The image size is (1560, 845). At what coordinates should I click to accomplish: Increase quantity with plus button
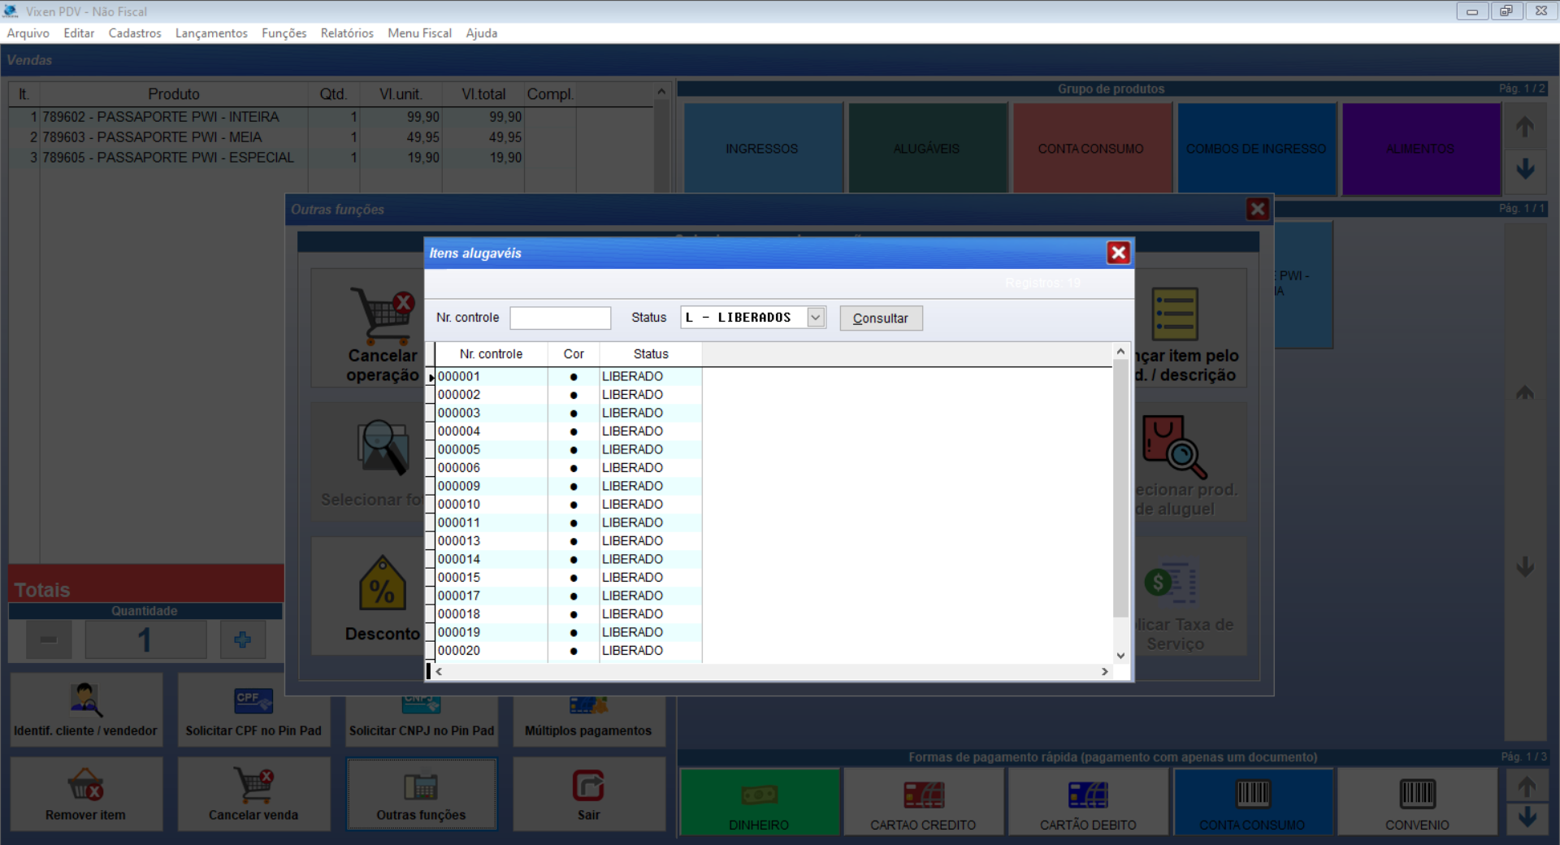pos(242,640)
